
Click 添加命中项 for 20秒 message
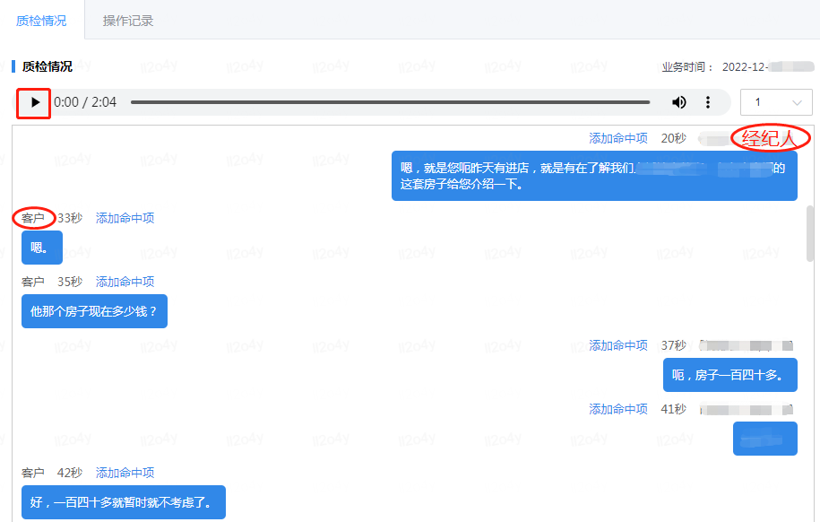coord(618,138)
